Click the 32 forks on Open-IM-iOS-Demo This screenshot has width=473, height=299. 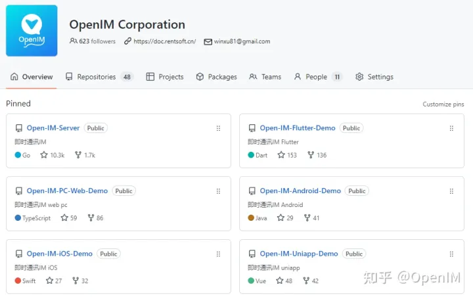tap(80, 281)
